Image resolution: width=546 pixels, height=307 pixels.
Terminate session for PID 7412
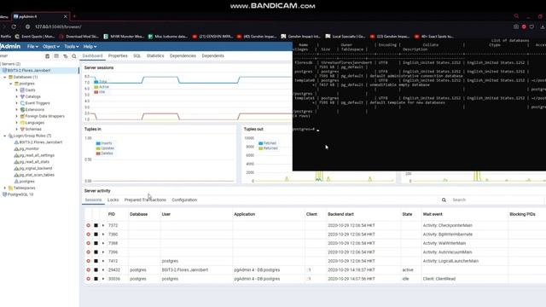coord(89,261)
